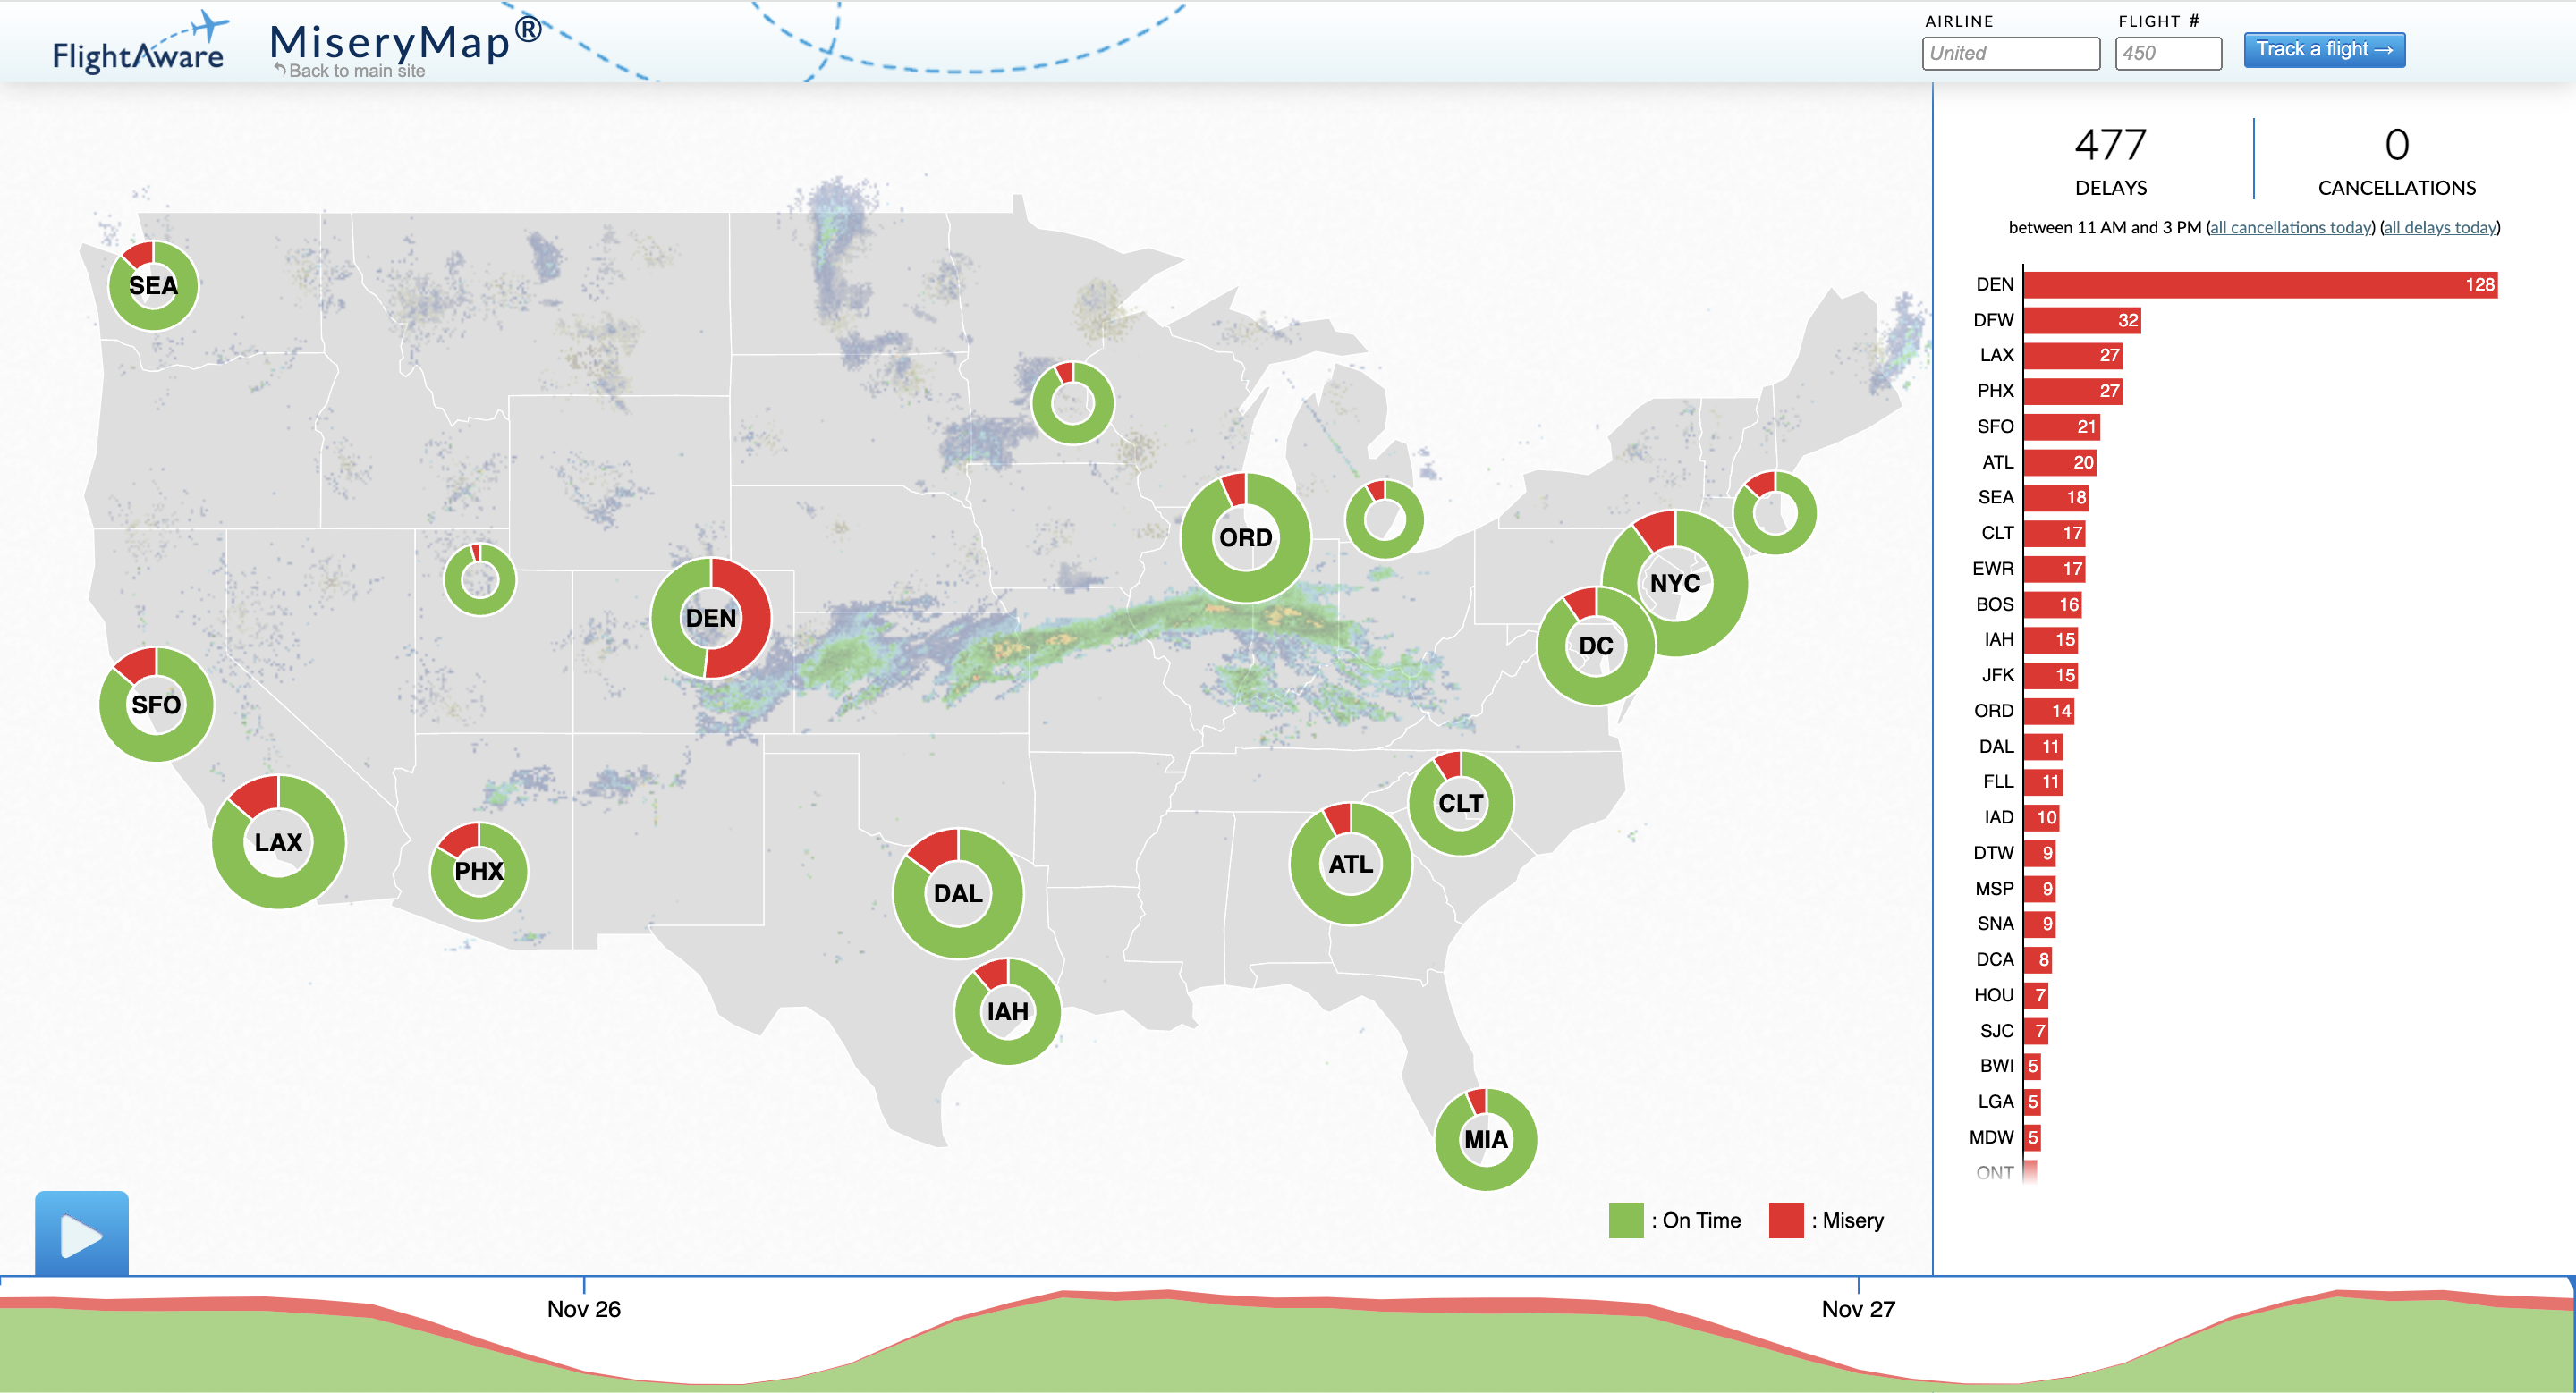Select the MIA airport donut icon
This screenshot has width=2576, height=1393.
click(x=1485, y=1139)
